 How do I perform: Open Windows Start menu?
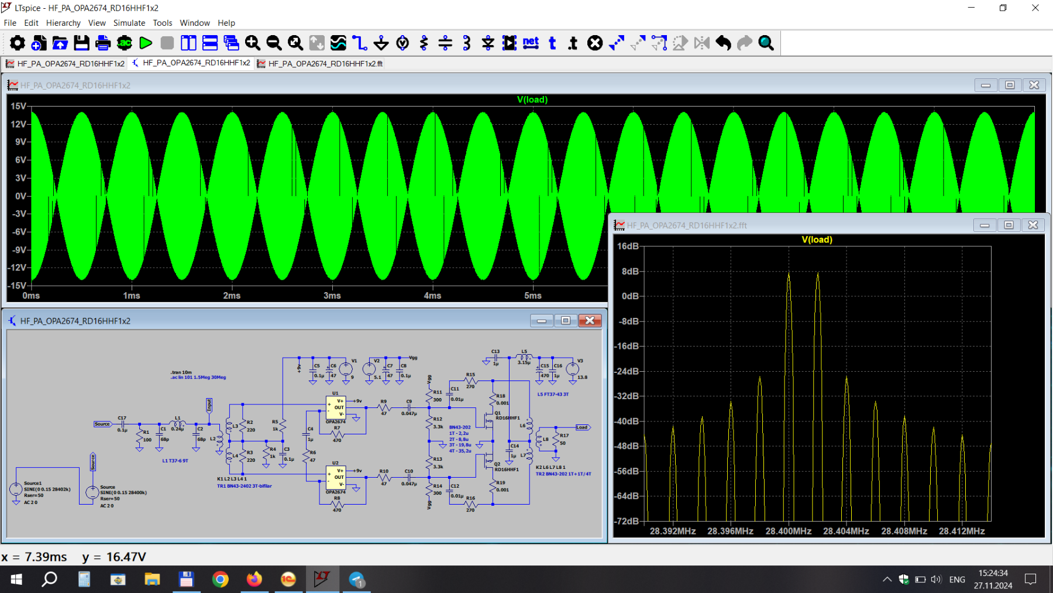(16, 580)
